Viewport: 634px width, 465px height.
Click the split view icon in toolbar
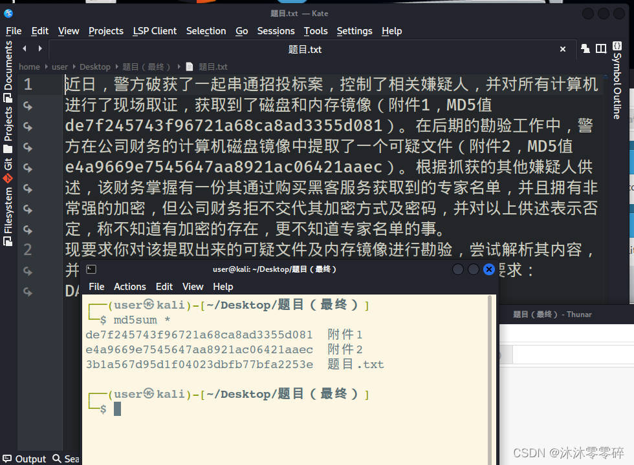click(x=602, y=48)
